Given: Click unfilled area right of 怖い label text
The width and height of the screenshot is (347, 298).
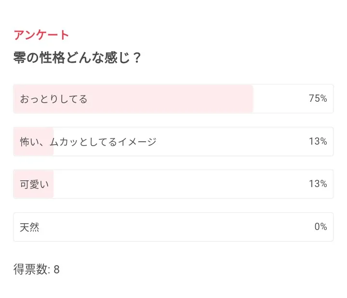Looking at the screenshot, I should (231, 142).
